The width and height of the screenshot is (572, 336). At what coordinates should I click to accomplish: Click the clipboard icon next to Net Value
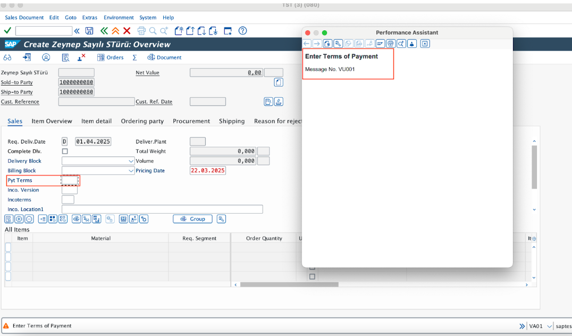[279, 82]
